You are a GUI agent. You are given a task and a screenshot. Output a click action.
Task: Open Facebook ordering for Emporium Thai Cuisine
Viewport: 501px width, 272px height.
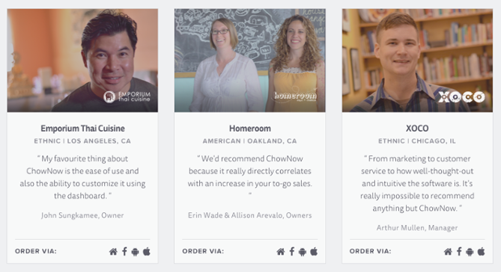[x=124, y=252]
